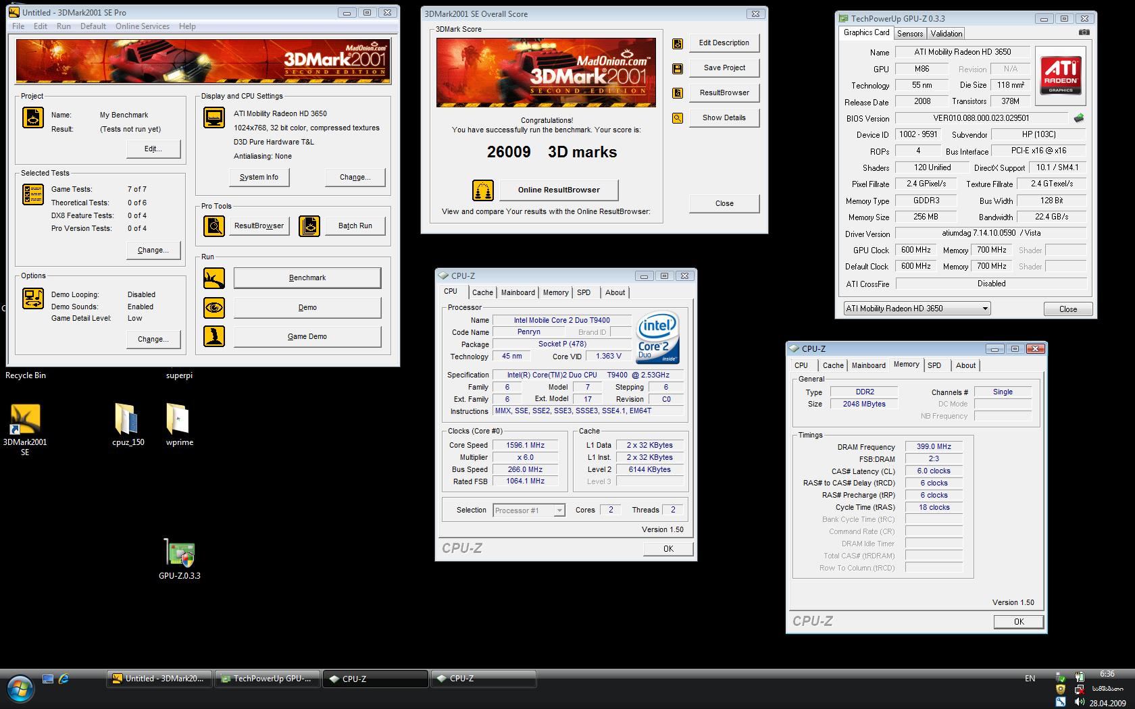
Task: Open the File menu in 3DMark2001
Action: [18, 26]
